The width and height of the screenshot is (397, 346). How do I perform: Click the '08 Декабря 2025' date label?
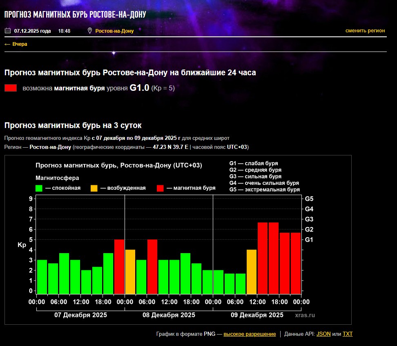(169, 315)
